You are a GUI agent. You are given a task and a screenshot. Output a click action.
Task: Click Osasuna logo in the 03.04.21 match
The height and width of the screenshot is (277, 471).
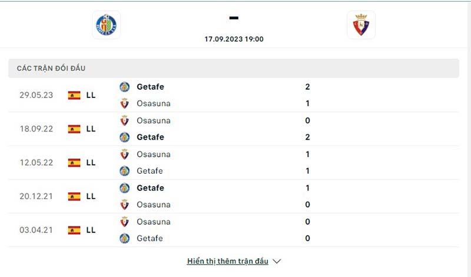(124, 222)
